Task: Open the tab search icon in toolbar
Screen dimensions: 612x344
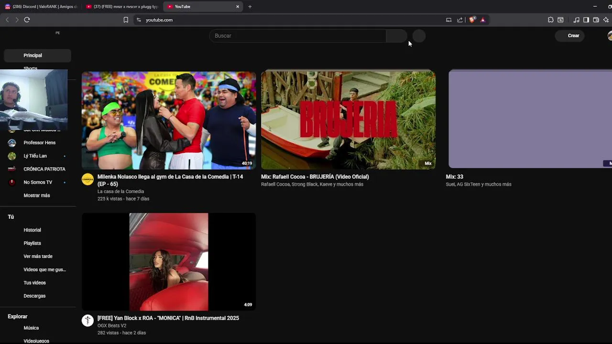Action: (560, 20)
